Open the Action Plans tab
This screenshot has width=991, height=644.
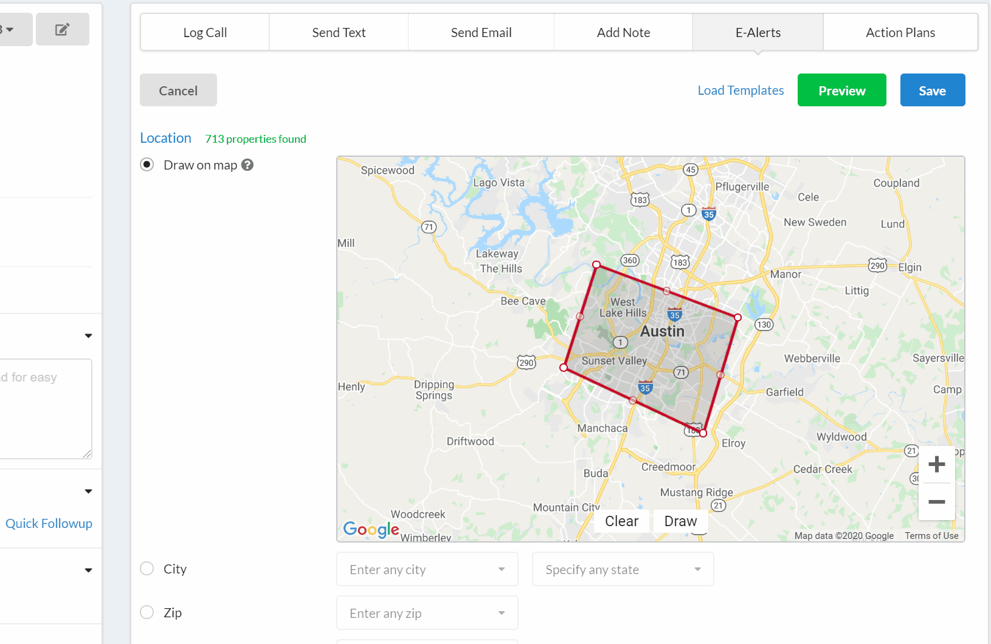(900, 33)
